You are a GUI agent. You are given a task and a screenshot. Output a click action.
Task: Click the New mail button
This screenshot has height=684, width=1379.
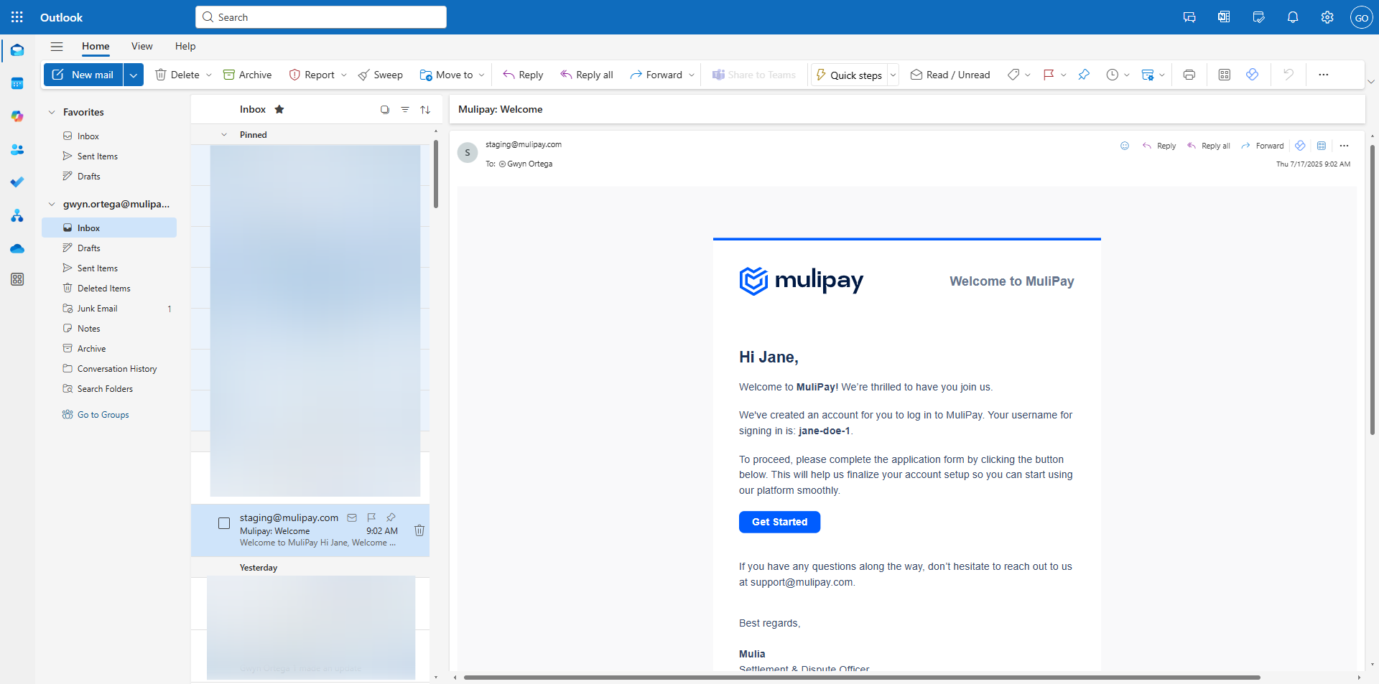pos(83,75)
